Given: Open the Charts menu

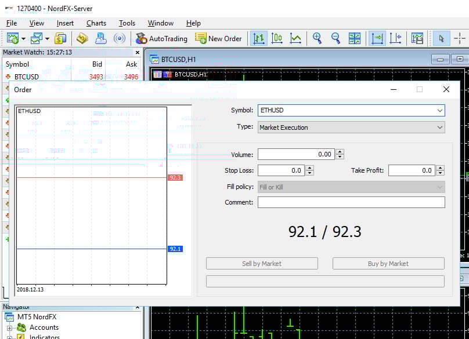Looking at the screenshot, I should point(96,23).
